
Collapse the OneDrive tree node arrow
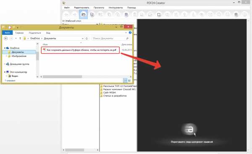(x=5, y=48)
